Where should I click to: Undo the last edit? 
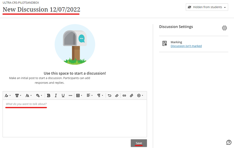tap(110, 95)
